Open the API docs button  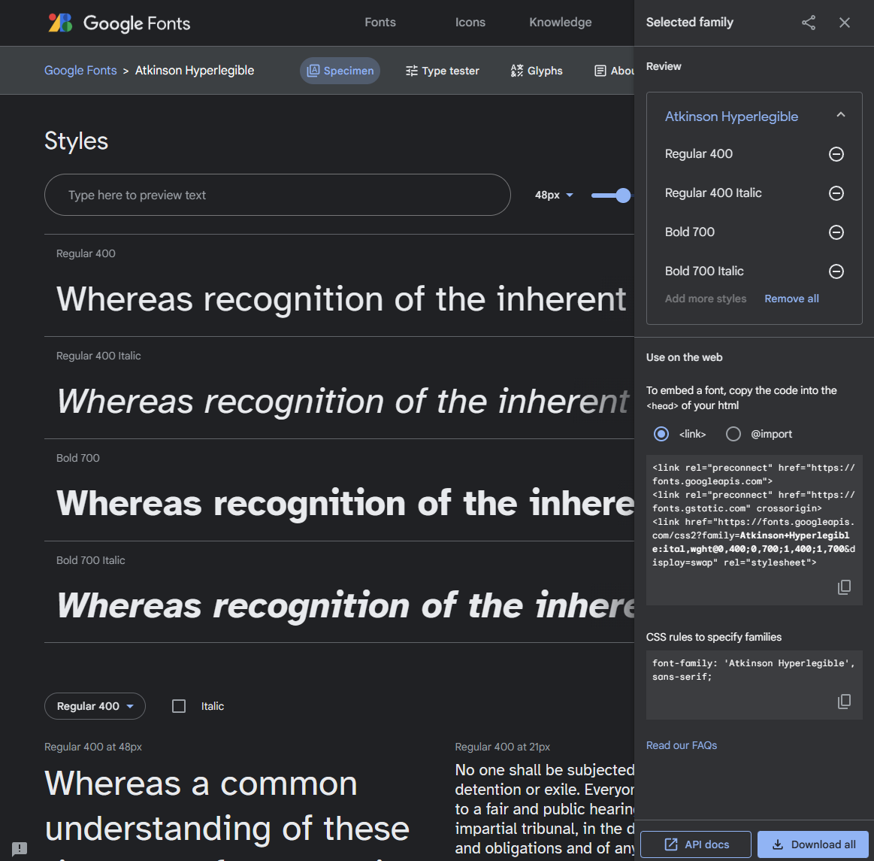pyautogui.click(x=696, y=844)
